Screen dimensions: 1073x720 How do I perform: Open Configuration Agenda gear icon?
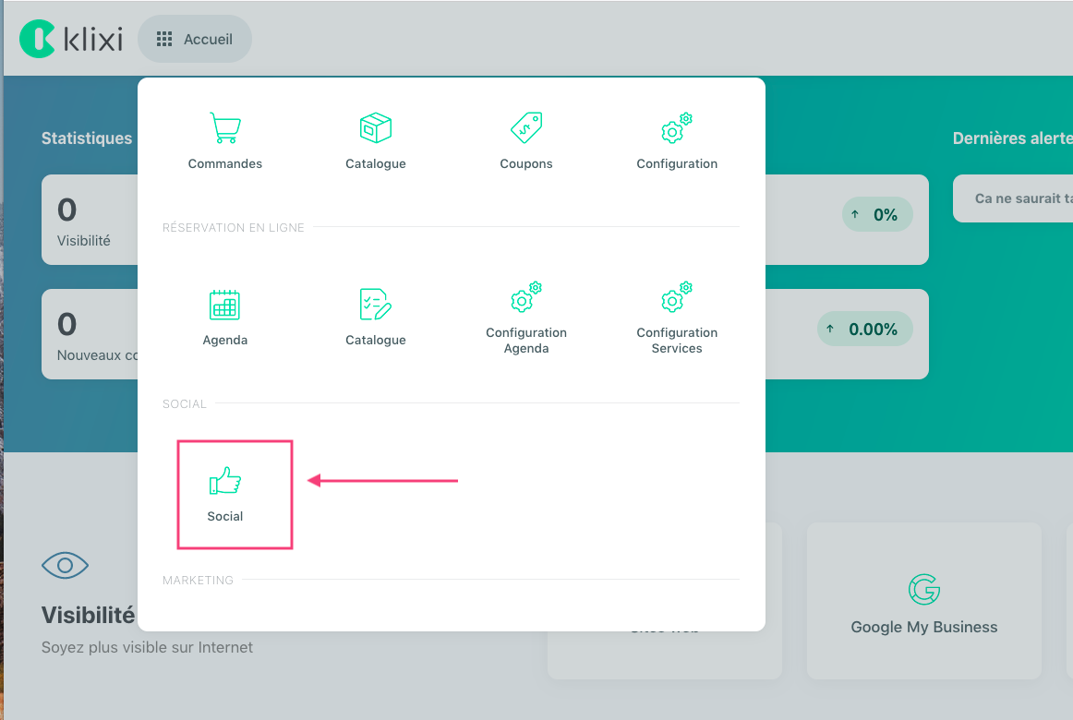(526, 299)
